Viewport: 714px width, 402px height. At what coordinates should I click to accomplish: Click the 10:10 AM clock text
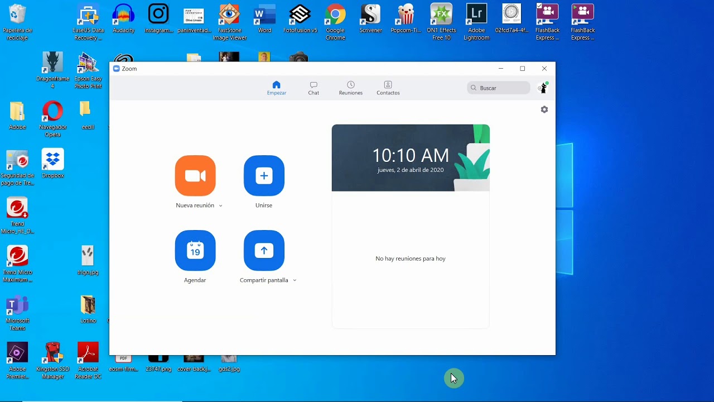tap(411, 155)
